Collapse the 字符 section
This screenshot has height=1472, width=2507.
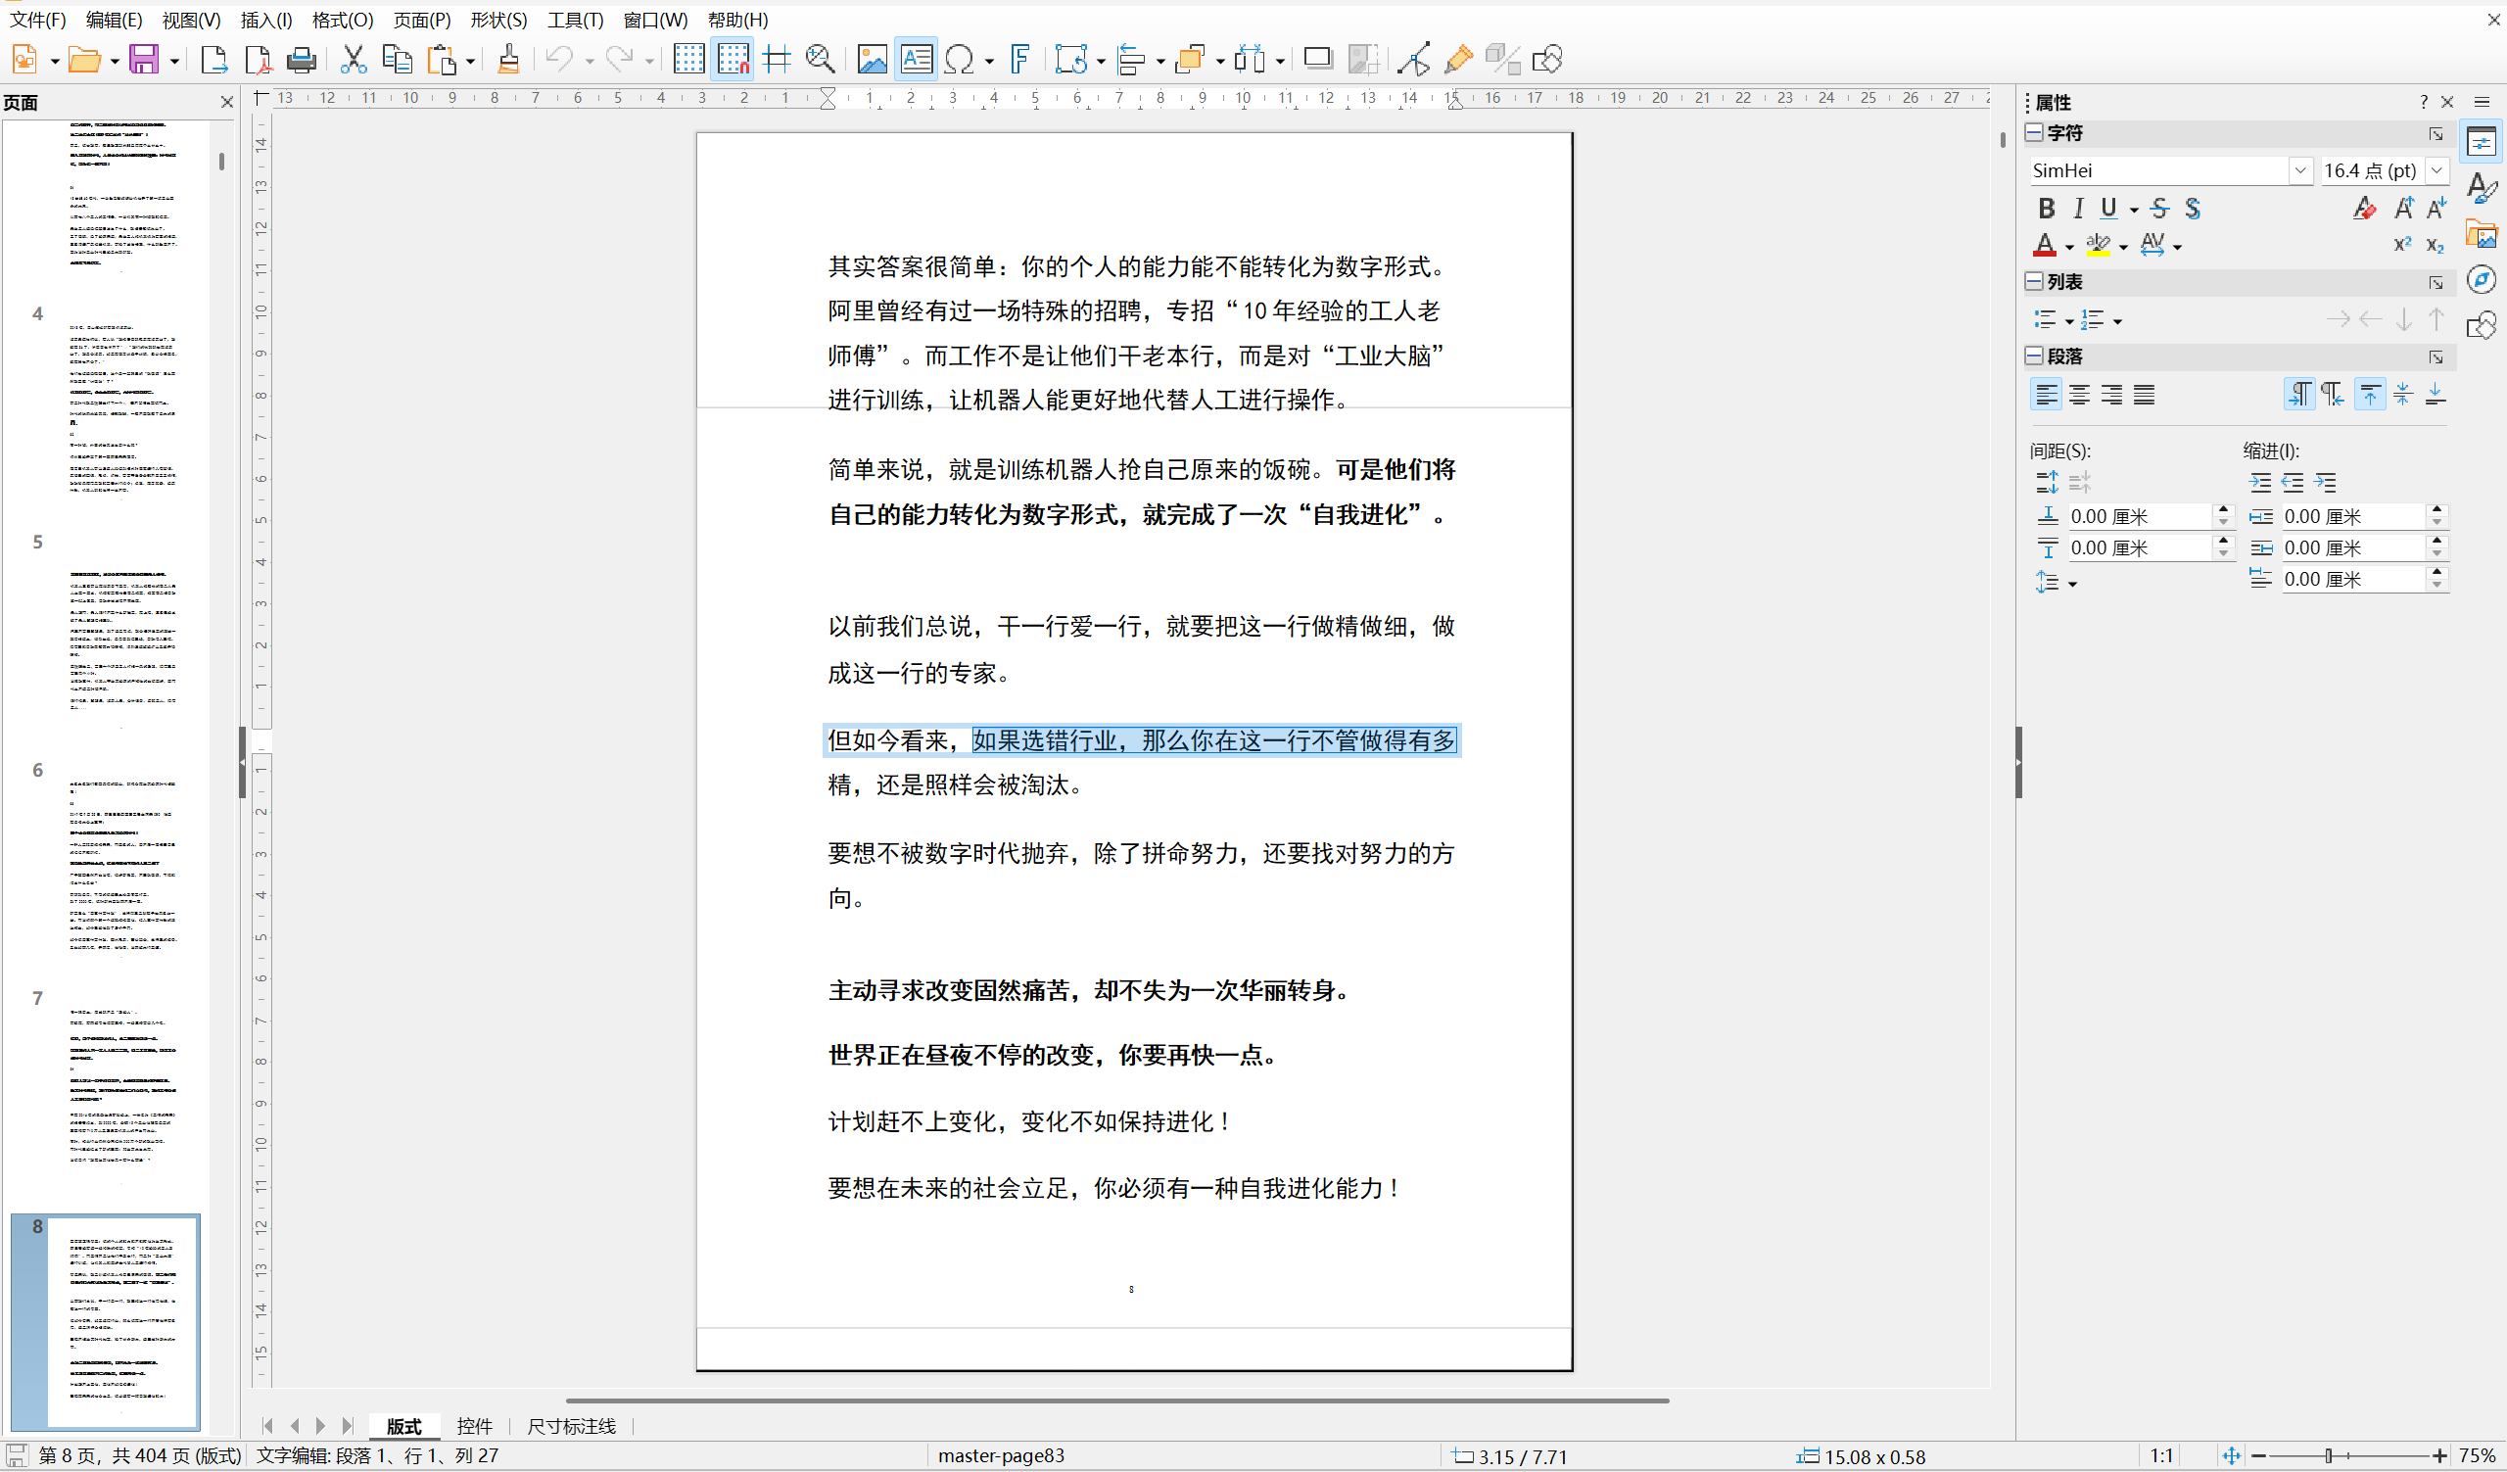pyautogui.click(x=2034, y=132)
